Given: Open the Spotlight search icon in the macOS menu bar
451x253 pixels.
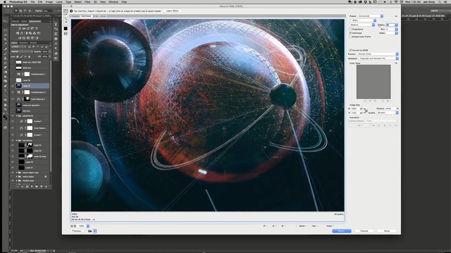Looking at the screenshot, I should click(440, 2).
